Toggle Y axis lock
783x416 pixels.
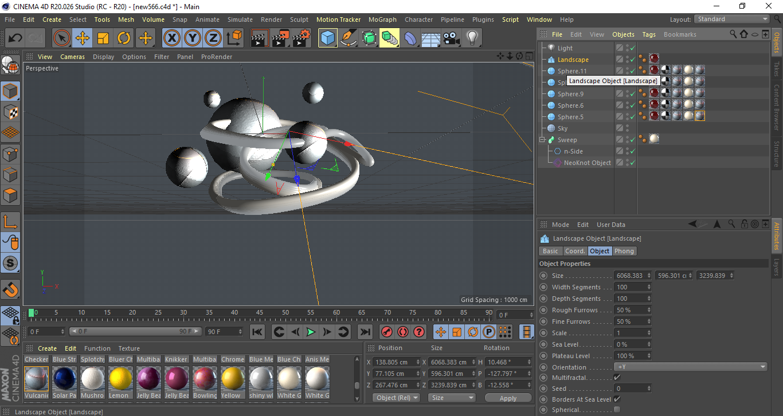click(192, 38)
